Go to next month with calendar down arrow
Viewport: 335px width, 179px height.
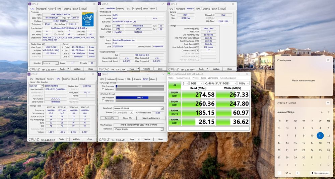point(329,112)
